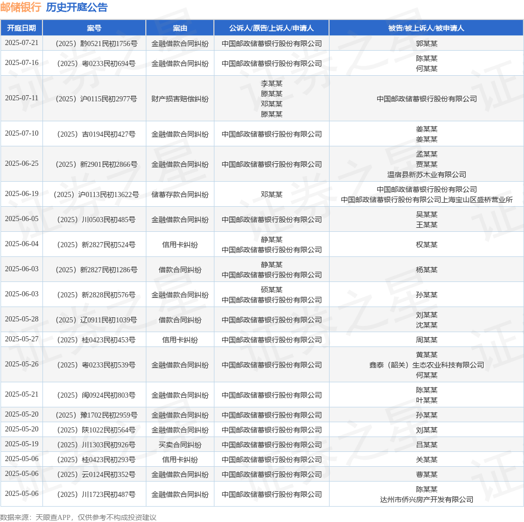The image size is (524, 522).
Task: Select the date 2025-07-11
Action: point(21,98)
